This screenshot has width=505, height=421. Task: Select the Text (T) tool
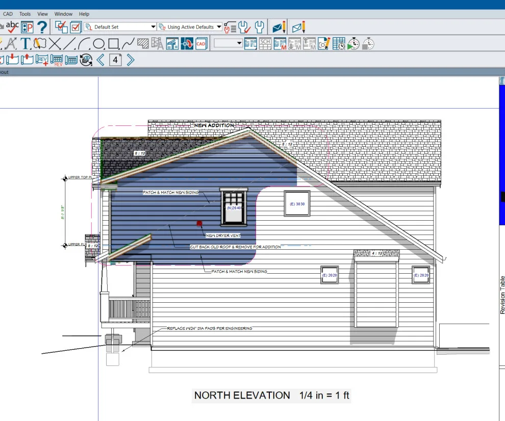pos(26,44)
